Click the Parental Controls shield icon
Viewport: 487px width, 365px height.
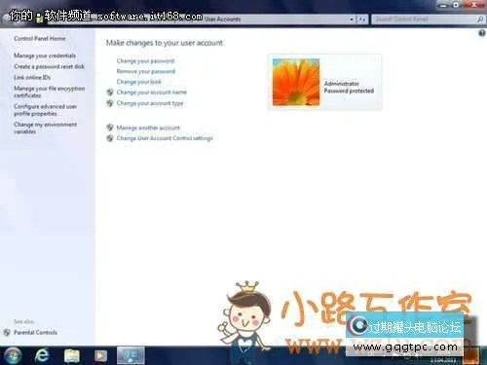pos(7,332)
